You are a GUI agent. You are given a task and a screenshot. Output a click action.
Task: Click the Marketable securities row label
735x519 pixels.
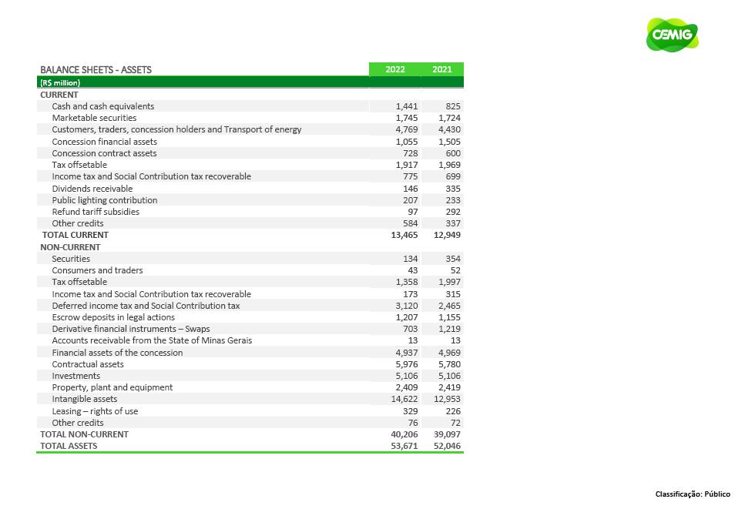tap(94, 118)
